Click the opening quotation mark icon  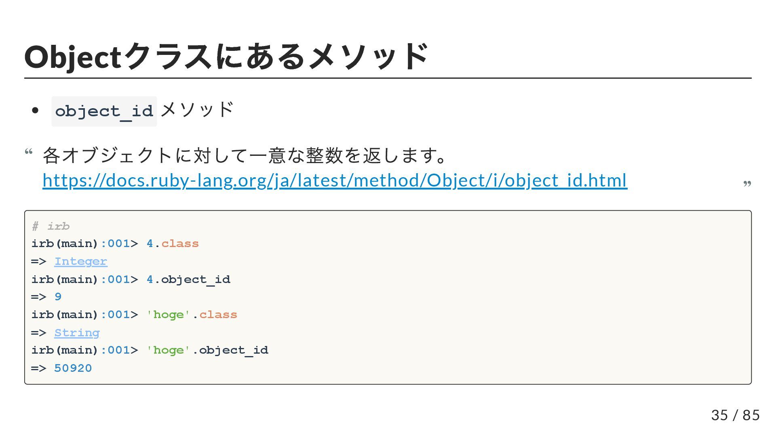pyautogui.click(x=29, y=152)
